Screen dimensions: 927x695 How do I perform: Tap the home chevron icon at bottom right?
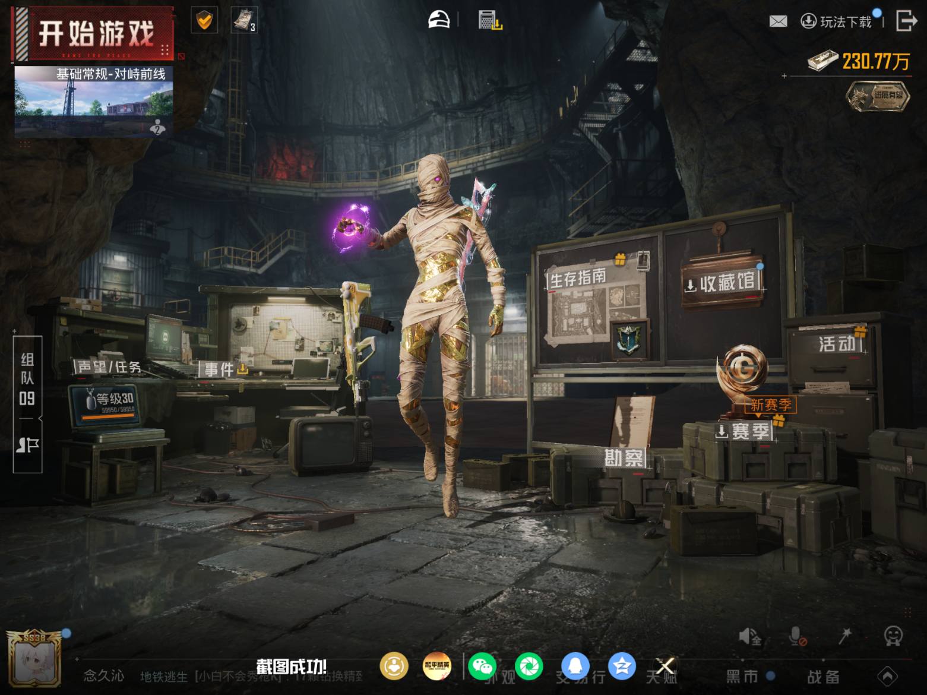click(887, 676)
